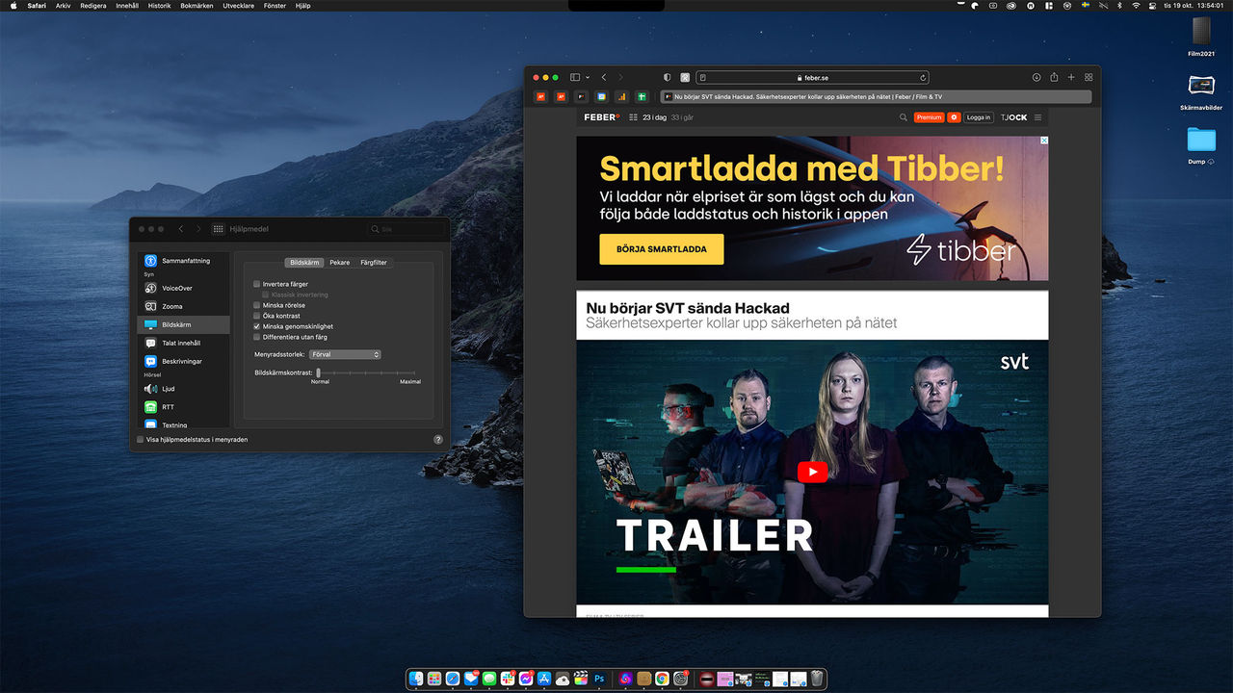
Task: Select Beskrivningar in the sidebar
Action: click(x=183, y=361)
